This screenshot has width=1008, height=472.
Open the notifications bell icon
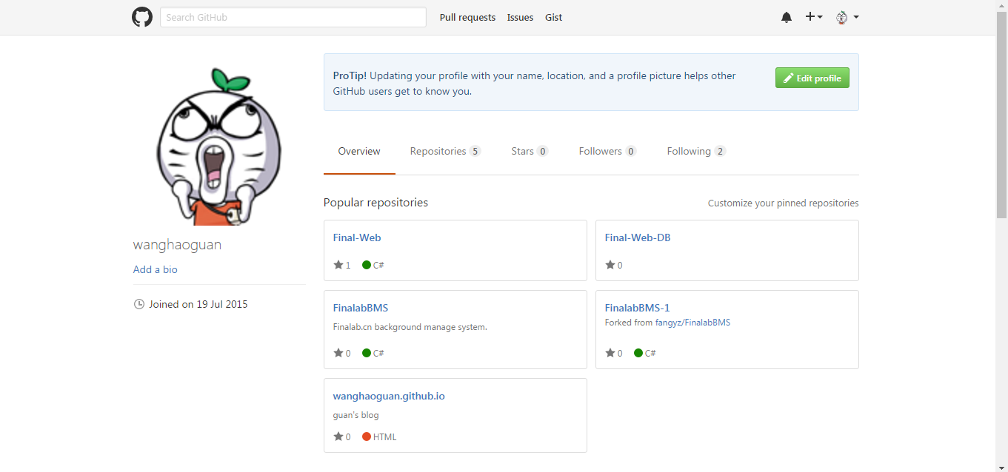tap(786, 16)
